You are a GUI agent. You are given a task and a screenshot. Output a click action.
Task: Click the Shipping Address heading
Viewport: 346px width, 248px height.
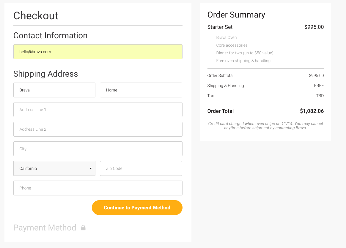46,74
